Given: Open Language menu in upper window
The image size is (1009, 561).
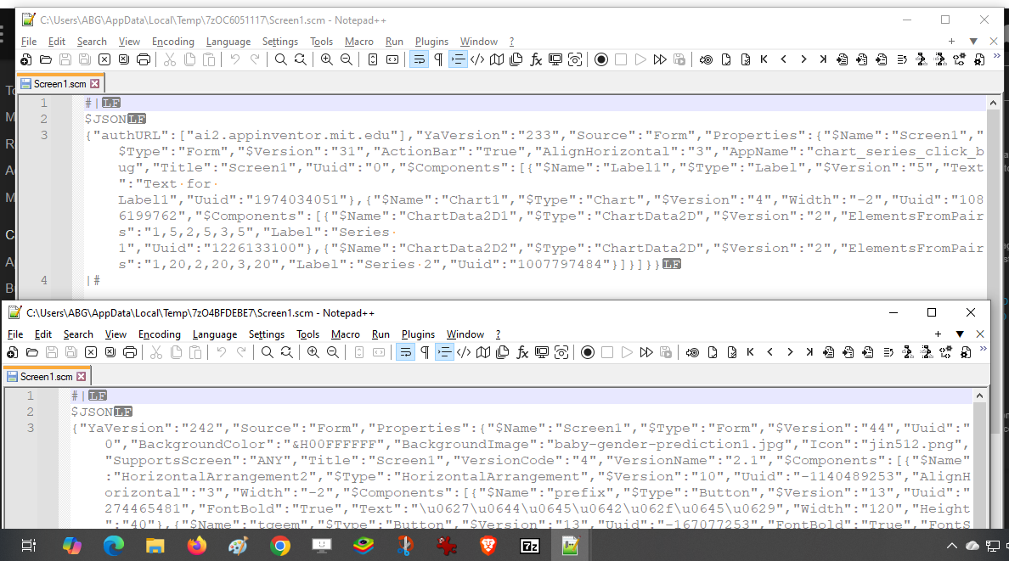Looking at the screenshot, I should click(x=228, y=42).
